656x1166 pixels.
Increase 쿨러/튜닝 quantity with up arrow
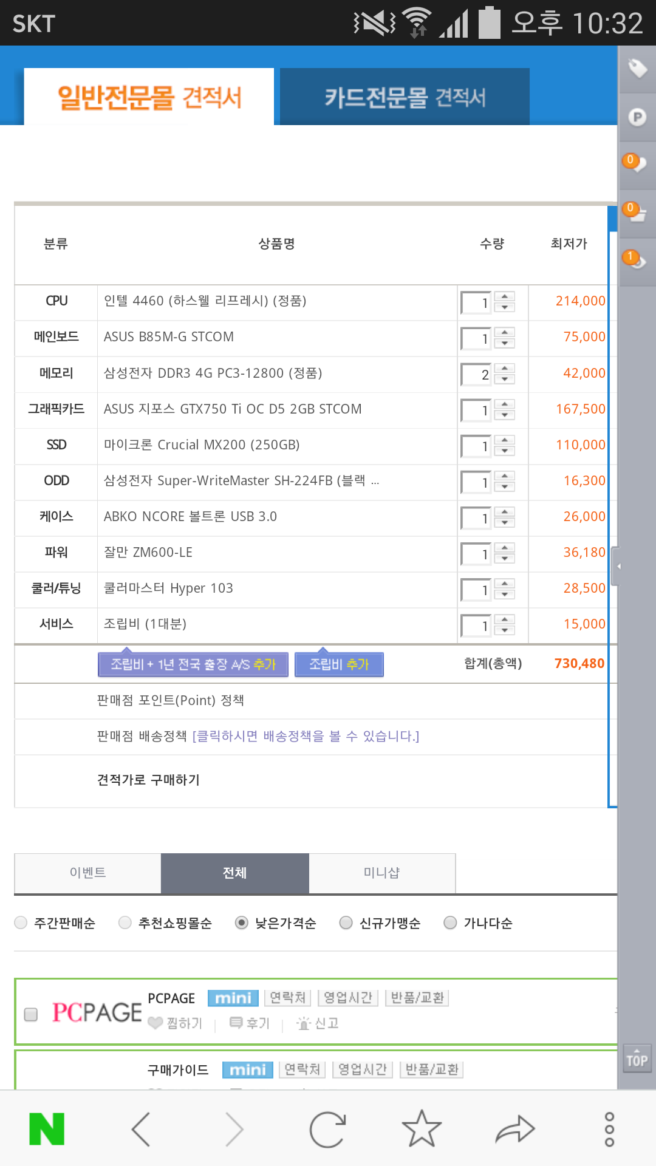(x=505, y=582)
